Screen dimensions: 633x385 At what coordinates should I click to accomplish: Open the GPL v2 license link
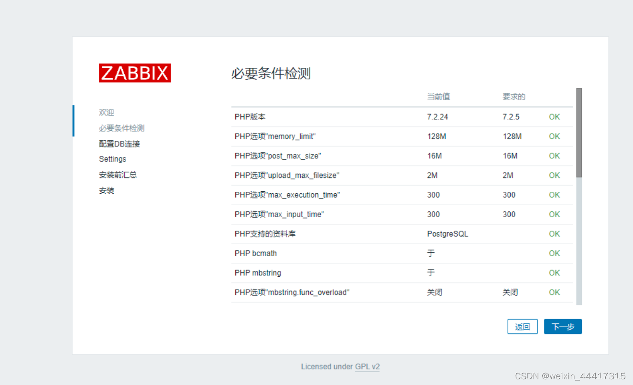click(368, 366)
